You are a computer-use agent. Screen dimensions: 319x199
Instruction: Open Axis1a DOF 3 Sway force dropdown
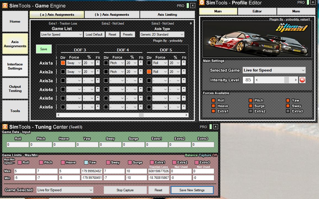(x=74, y=63)
